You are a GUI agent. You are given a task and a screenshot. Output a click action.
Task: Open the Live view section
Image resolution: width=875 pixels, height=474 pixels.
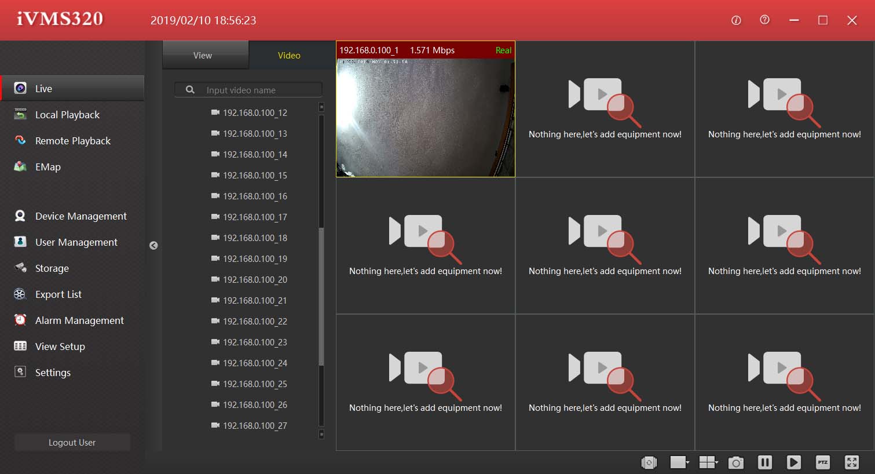72,88
